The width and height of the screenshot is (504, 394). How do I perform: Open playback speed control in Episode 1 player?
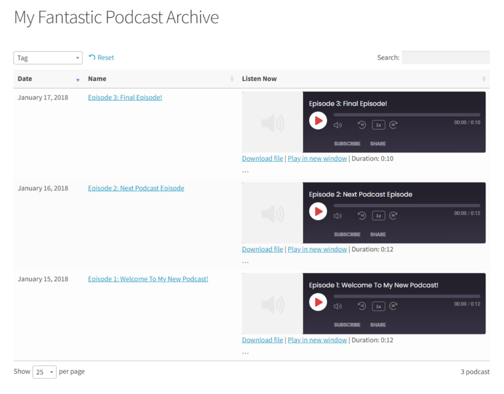tap(379, 306)
